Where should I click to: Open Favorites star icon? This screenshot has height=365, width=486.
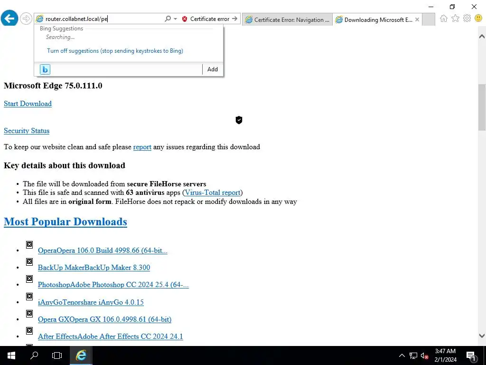click(x=455, y=19)
